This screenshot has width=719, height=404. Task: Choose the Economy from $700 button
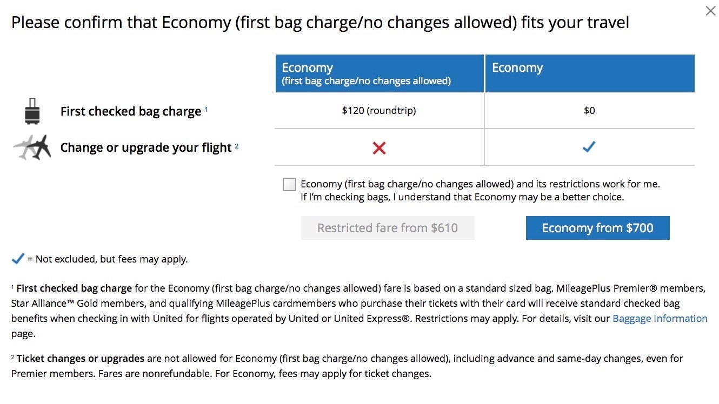tap(597, 228)
